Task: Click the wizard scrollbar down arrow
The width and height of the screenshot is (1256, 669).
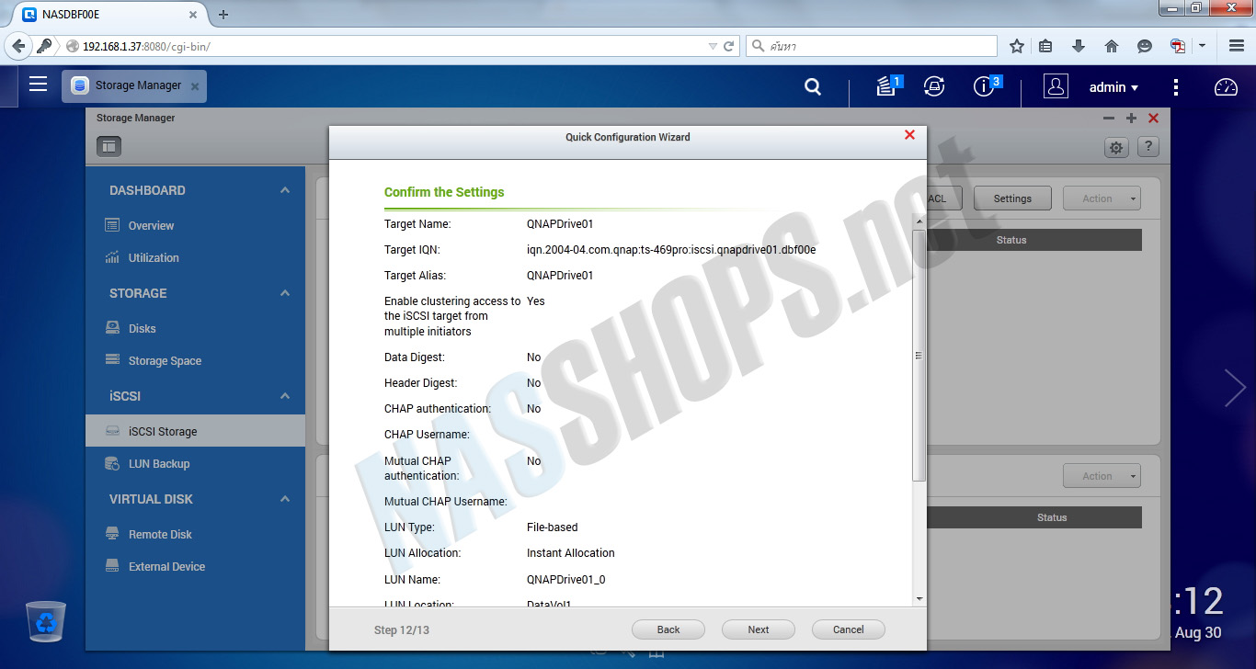Action: click(919, 598)
